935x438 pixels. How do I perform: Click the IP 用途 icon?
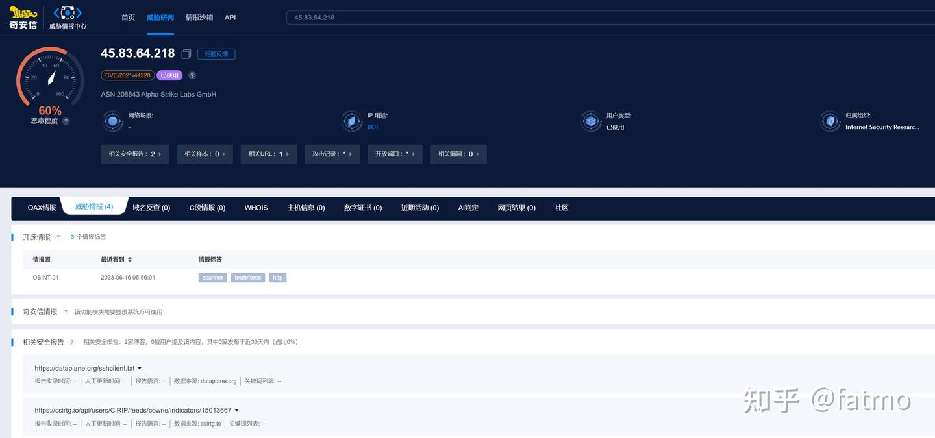coord(352,121)
